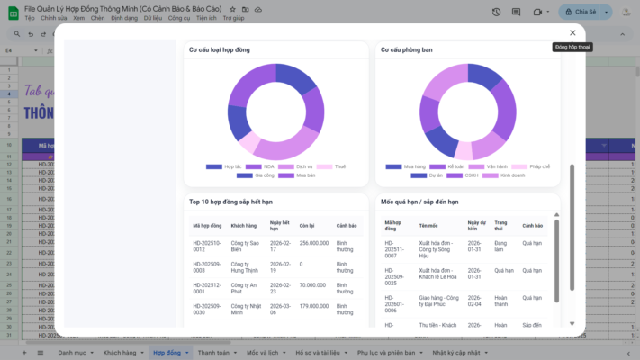
Task: Add a new sheet with the plus icon
Action: (x=24, y=353)
